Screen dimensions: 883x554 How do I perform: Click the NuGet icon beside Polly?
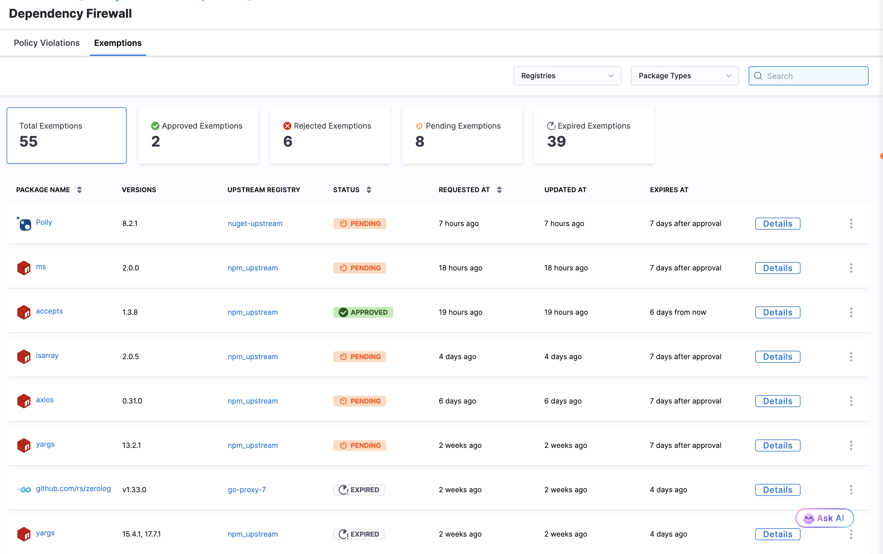tap(24, 224)
